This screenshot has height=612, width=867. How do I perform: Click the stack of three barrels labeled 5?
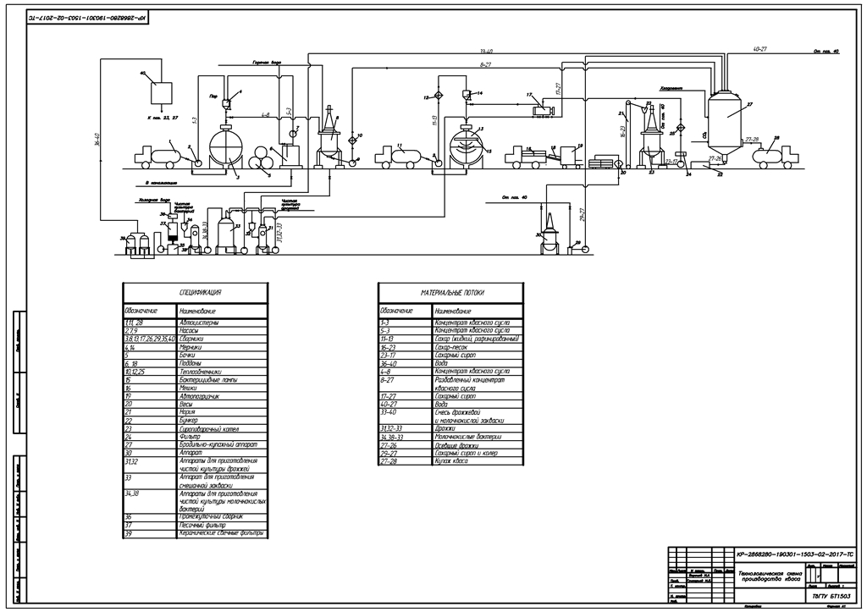(x=261, y=158)
